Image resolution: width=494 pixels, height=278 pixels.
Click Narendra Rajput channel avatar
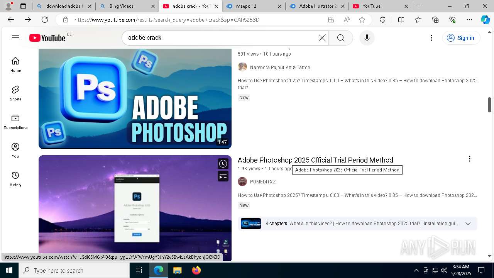242,67
